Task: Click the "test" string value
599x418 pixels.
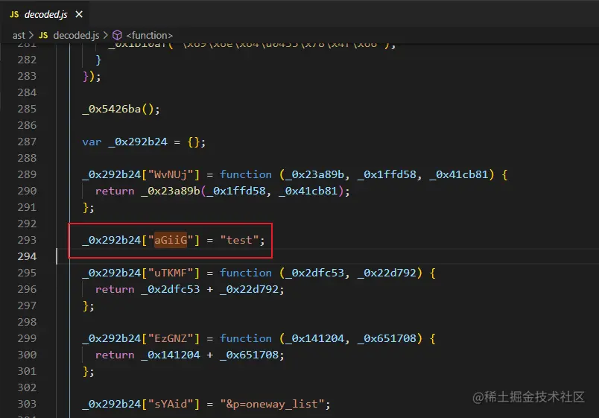Action: pyautogui.click(x=239, y=241)
